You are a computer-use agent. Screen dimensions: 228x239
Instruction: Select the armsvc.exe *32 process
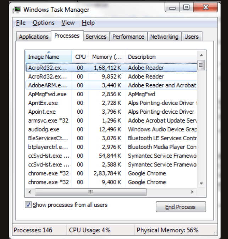coord(111,121)
